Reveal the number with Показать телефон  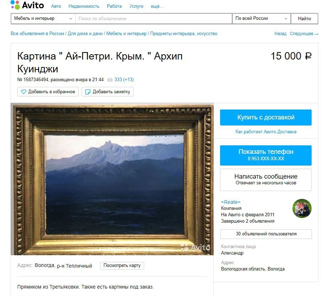(265, 155)
